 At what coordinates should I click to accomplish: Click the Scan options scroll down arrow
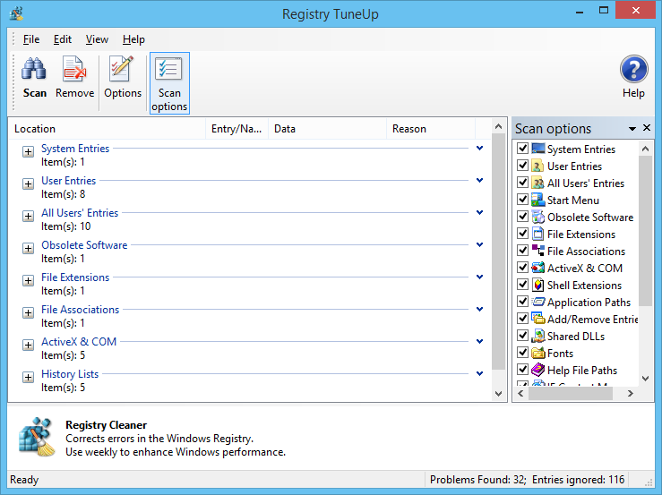[645, 379]
